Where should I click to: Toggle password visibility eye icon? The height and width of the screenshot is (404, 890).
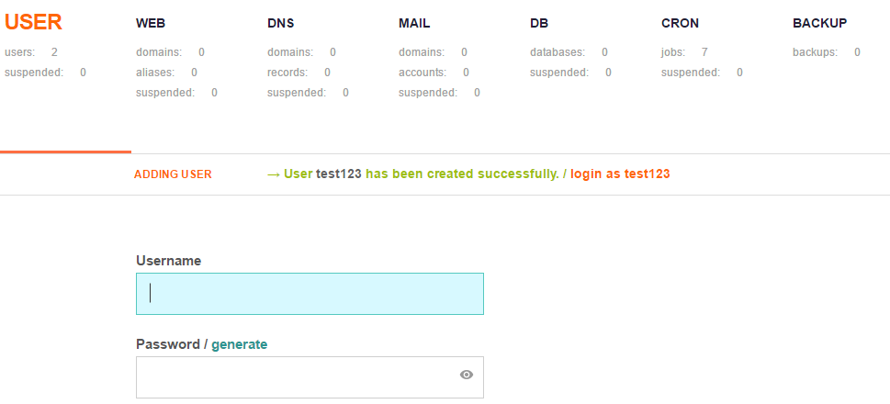point(467,375)
